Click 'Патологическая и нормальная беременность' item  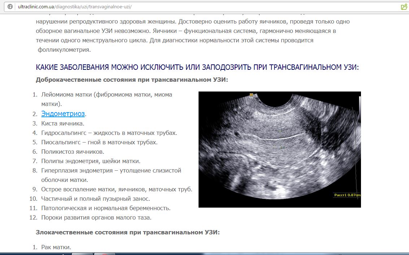tap(106, 208)
